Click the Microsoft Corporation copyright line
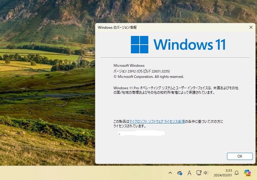 [x=149, y=77]
